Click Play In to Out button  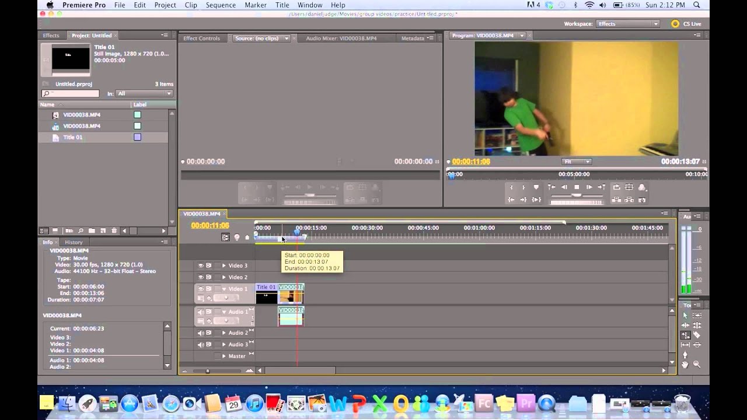pyautogui.click(x=536, y=199)
